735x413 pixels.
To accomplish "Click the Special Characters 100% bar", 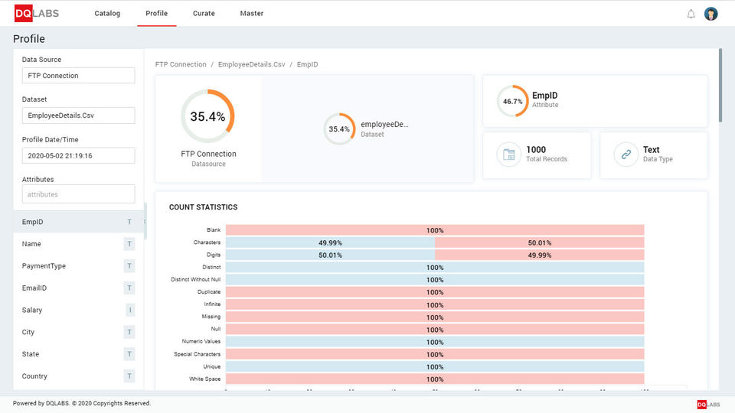I will 435,354.
